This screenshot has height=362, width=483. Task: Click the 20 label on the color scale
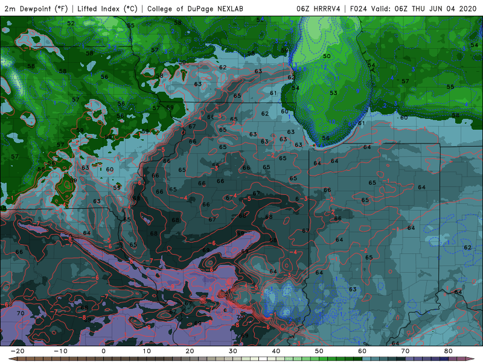click(190, 351)
